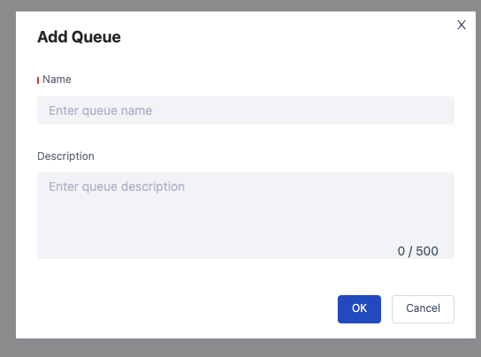The image size is (481, 357).
Task: Cancel adding the queue
Action: coord(423,309)
